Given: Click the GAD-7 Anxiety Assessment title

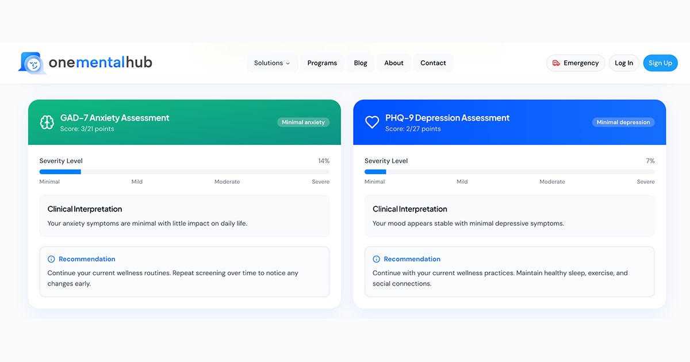Looking at the screenshot, I should click(115, 118).
